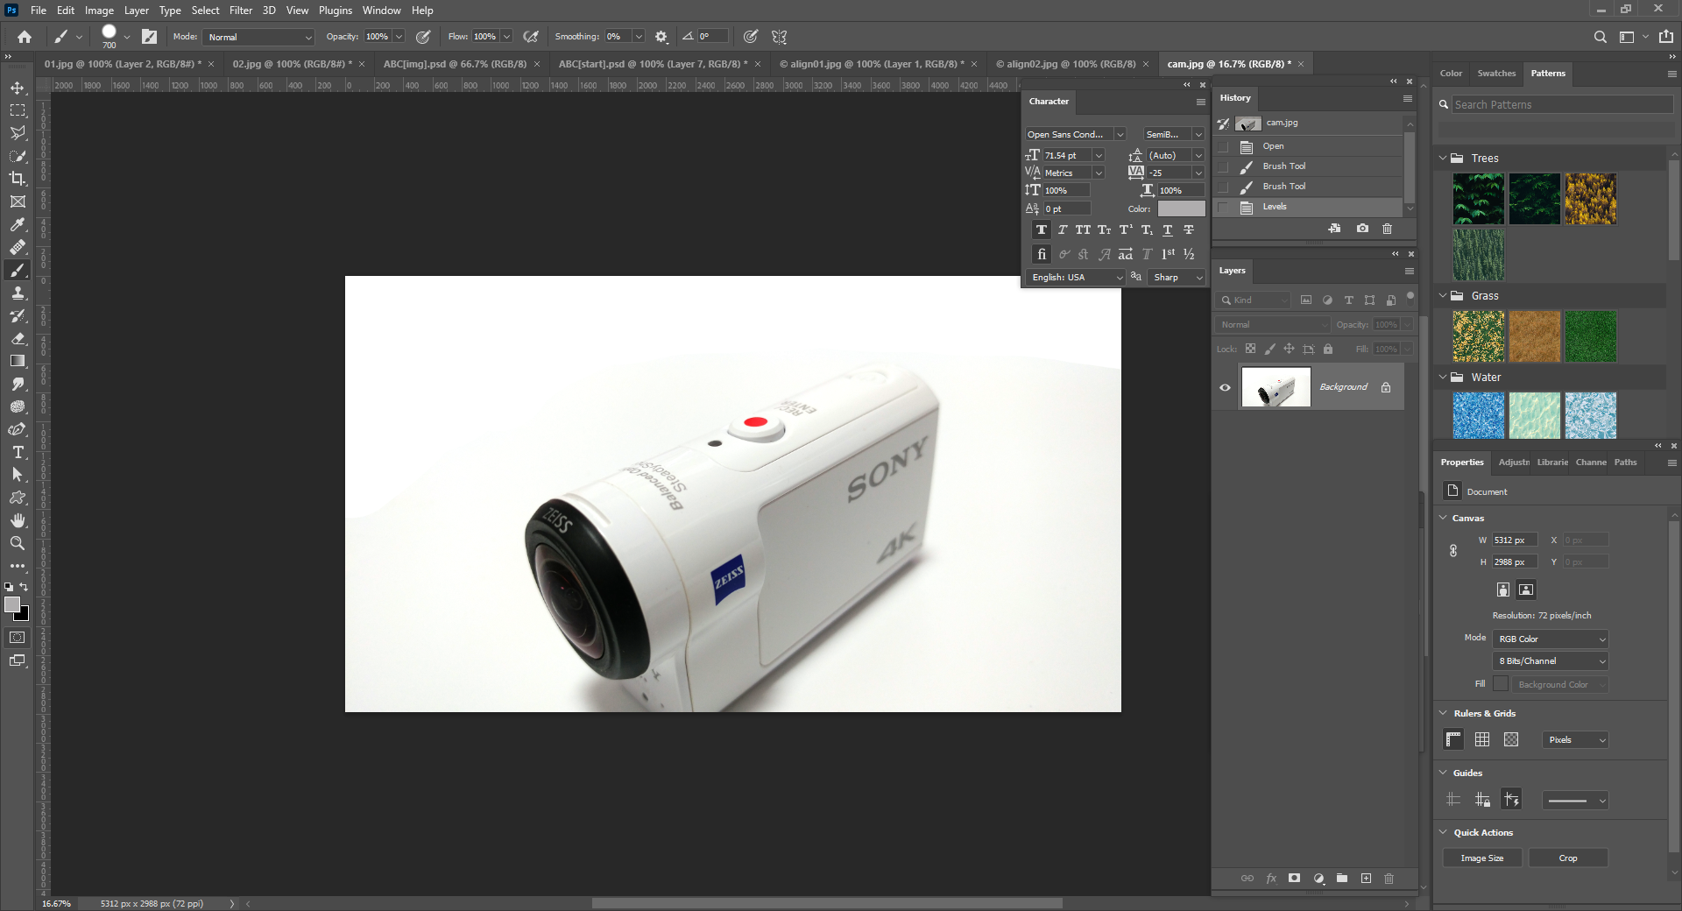Viewport: 1682px width, 911px height.
Task: Open the brush Mode dropdown
Action: click(258, 37)
